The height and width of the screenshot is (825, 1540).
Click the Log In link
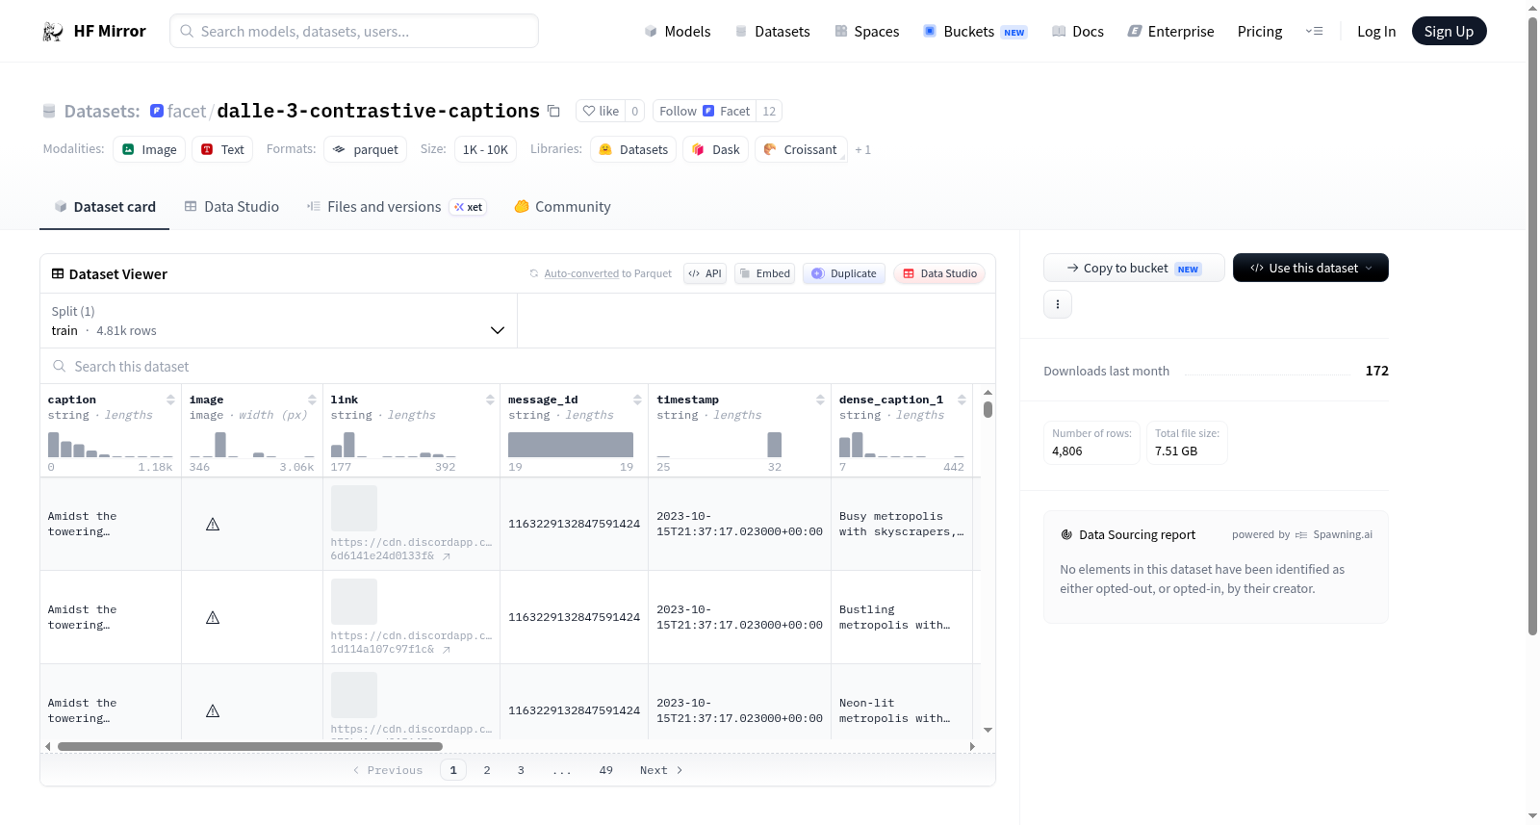tap(1376, 31)
